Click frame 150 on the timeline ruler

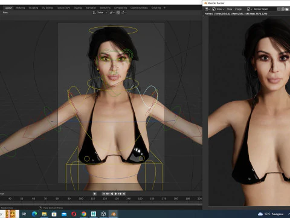pos(140,199)
